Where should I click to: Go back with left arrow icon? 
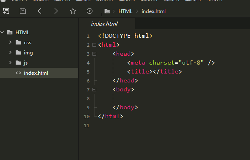click(x=40, y=11)
